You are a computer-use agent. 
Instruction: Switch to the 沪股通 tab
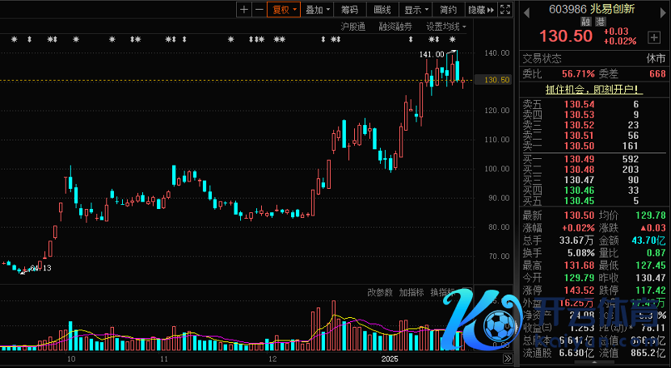[352, 27]
